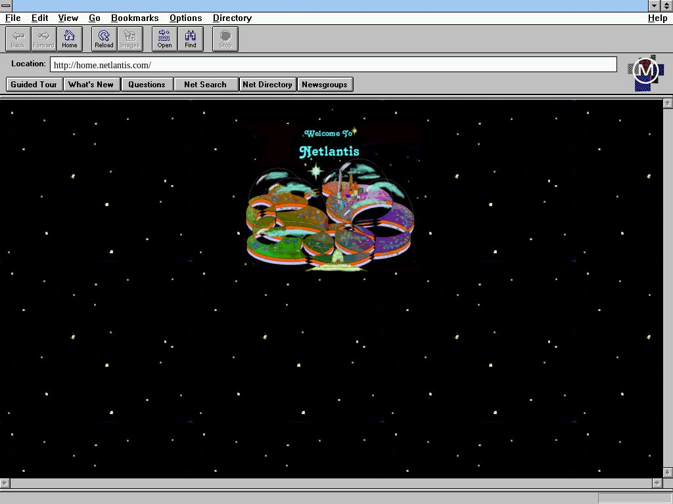673x504 pixels.
Task: Click the vertical scrollbar down arrow
Action: click(668, 472)
